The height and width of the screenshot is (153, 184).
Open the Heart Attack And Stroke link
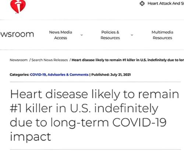[166, 3]
